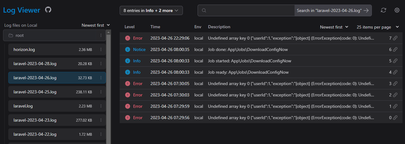
Task: Open options menu for laravel-2023-04-28.log
Action: [101, 64]
